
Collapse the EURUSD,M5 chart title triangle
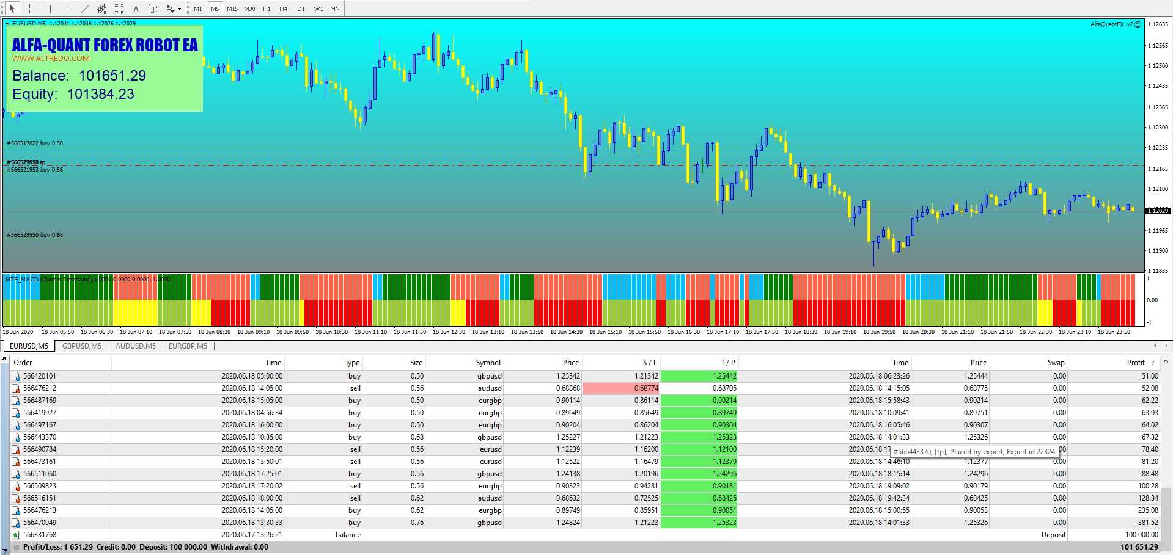7,23
